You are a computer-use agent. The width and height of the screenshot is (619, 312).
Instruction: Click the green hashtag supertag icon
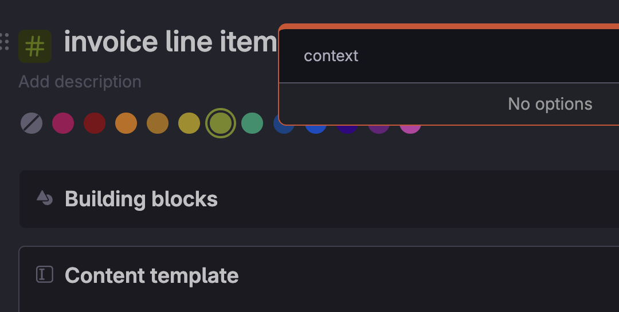pos(35,46)
